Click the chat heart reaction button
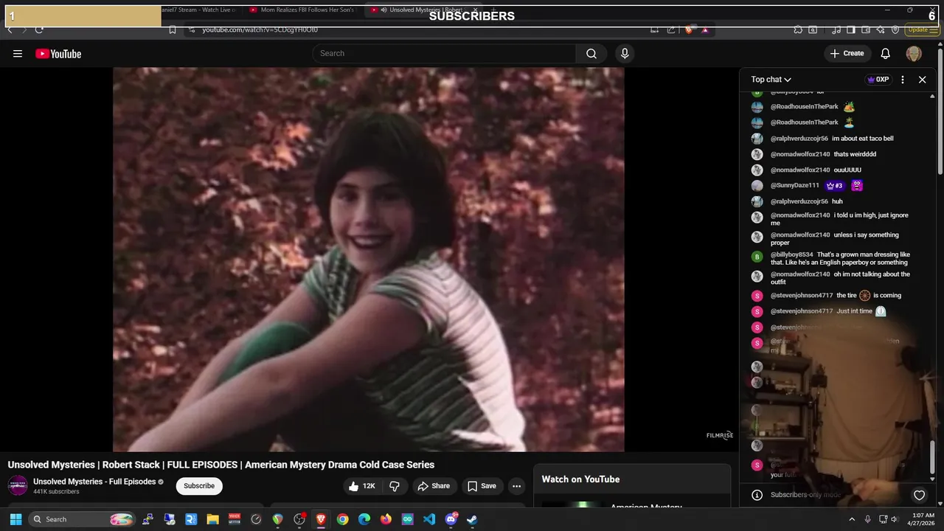Screen dimensions: 944x531 click(x=919, y=495)
